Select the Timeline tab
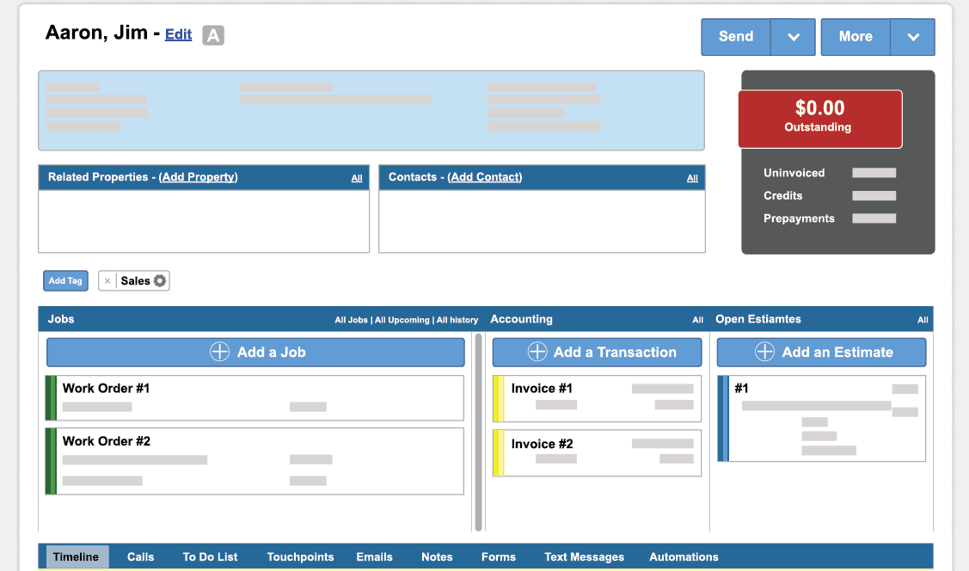Image resolution: width=969 pixels, height=571 pixels. coord(76,556)
